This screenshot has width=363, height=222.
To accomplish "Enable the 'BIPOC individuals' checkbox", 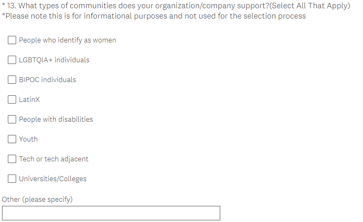I will point(12,80).
